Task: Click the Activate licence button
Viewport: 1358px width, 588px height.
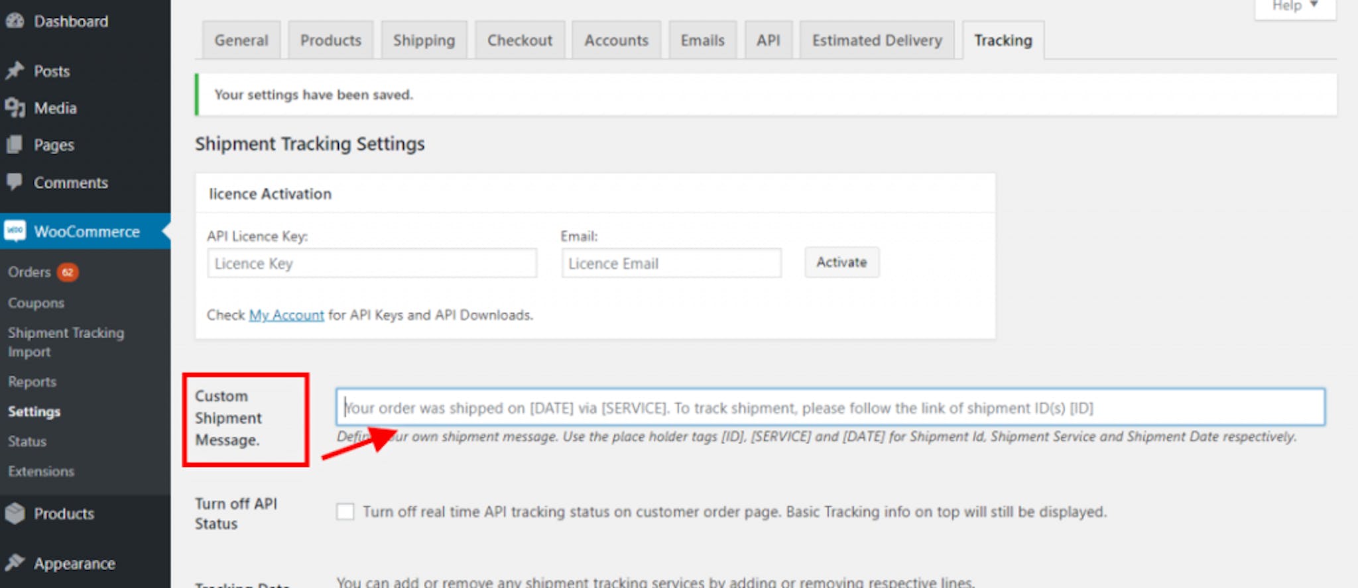Action: 842,262
